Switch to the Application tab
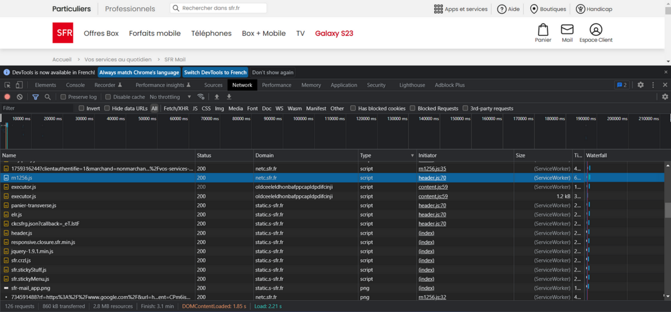Screen dimensions: 671x312 (344, 85)
